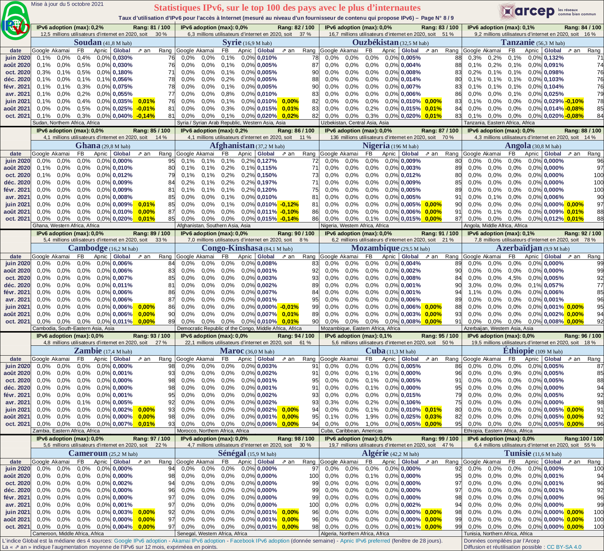Click Cuba's FB value 1,9%

point(372,417)
